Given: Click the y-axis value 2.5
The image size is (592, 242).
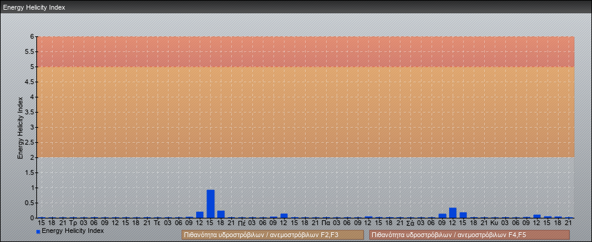Looking at the screenshot, I should 30,142.
